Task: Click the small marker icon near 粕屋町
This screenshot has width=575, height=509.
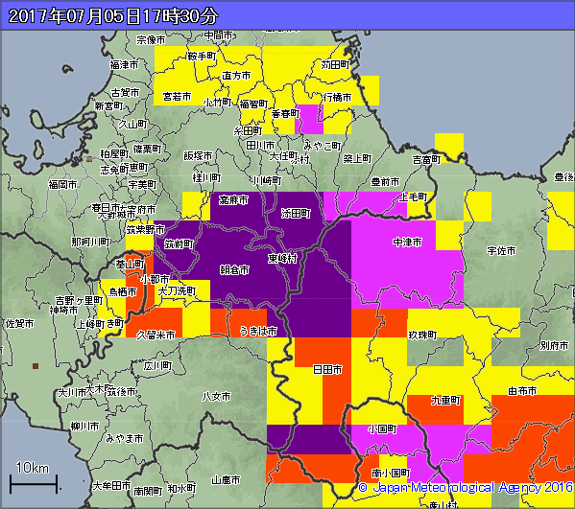Action: tap(89, 159)
